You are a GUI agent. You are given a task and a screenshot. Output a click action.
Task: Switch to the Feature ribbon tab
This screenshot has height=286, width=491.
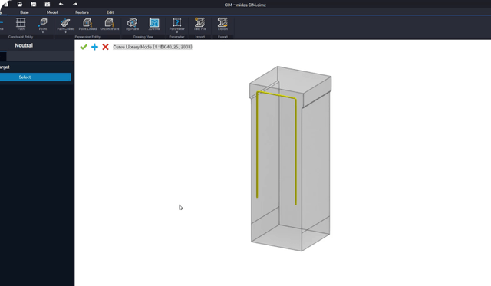[x=82, y=12]
